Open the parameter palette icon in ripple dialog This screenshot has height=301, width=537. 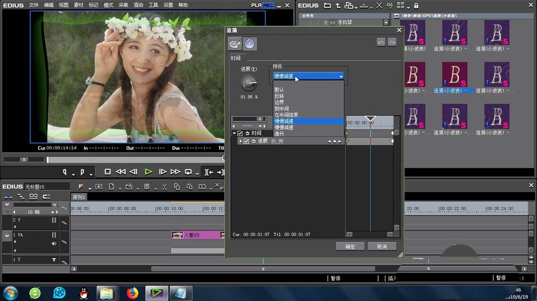click(235, 44)
